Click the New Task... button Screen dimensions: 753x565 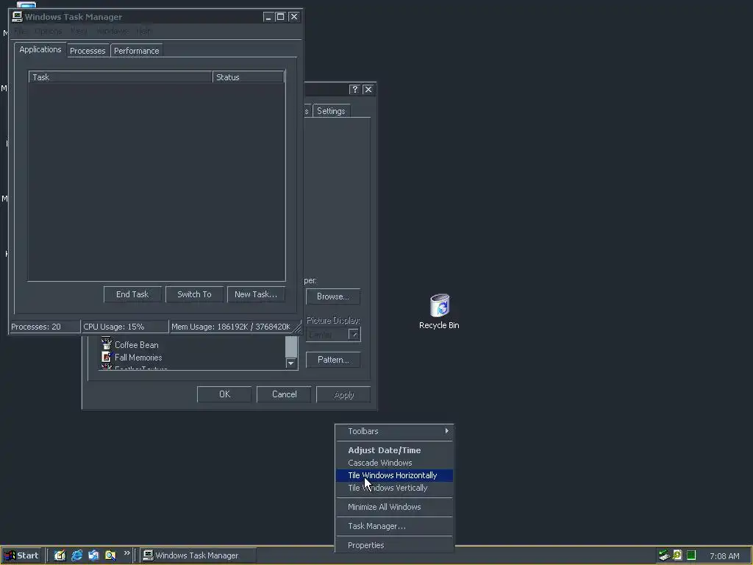(x=256, y=294)
